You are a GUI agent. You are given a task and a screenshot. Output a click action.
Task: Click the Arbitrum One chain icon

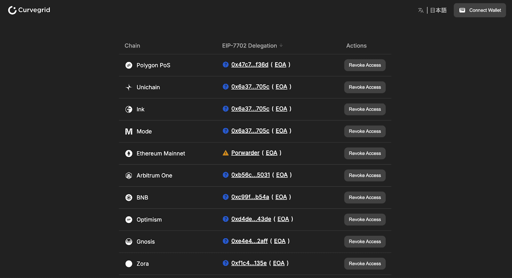[x=129, y=176]
